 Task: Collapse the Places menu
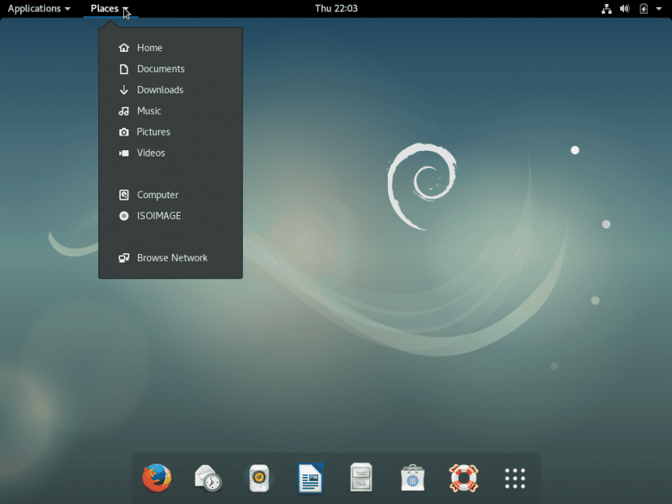point(110,9)
